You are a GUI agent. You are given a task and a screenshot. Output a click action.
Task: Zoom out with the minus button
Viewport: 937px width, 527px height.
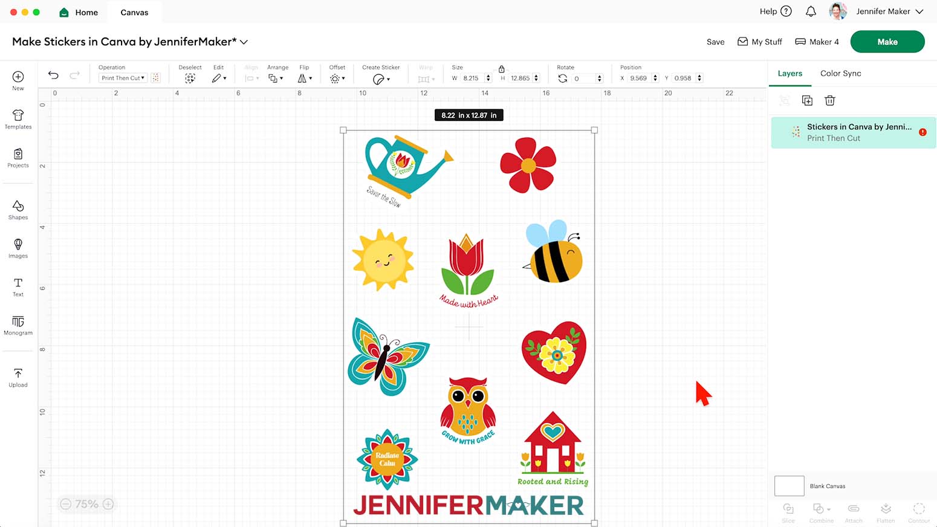pyautogui.click(x=66, y=504)
